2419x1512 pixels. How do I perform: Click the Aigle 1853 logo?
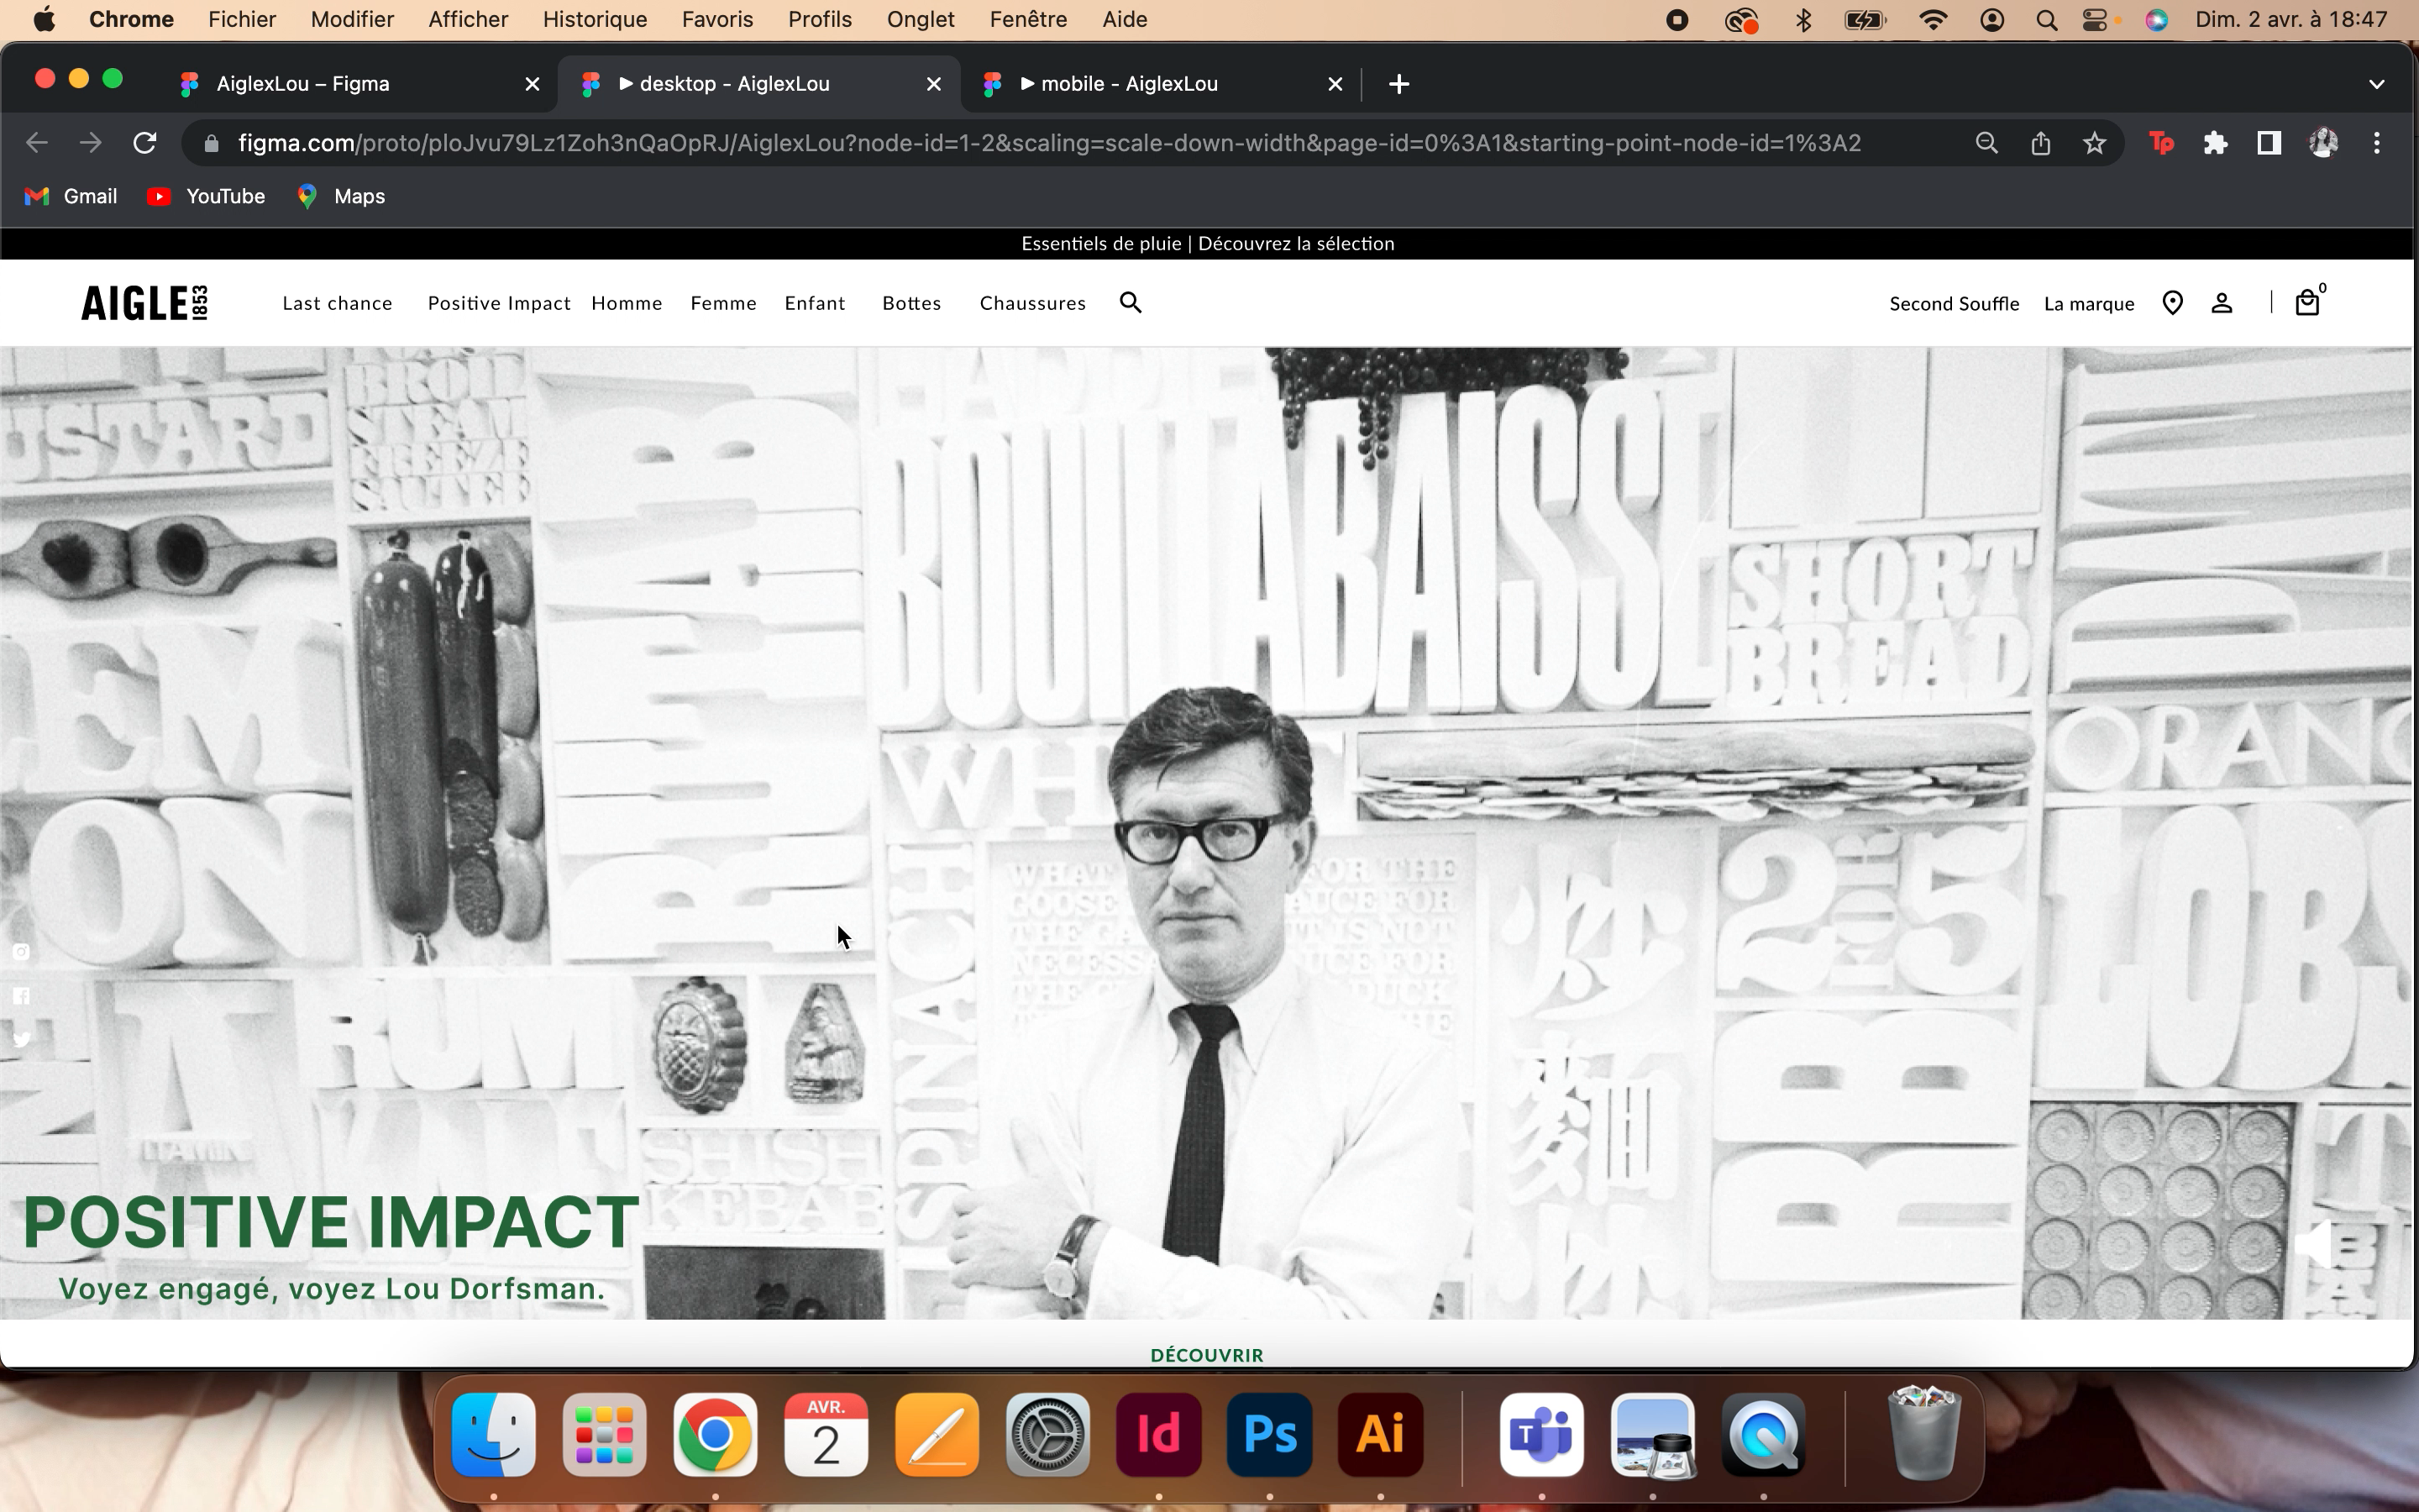144,303
